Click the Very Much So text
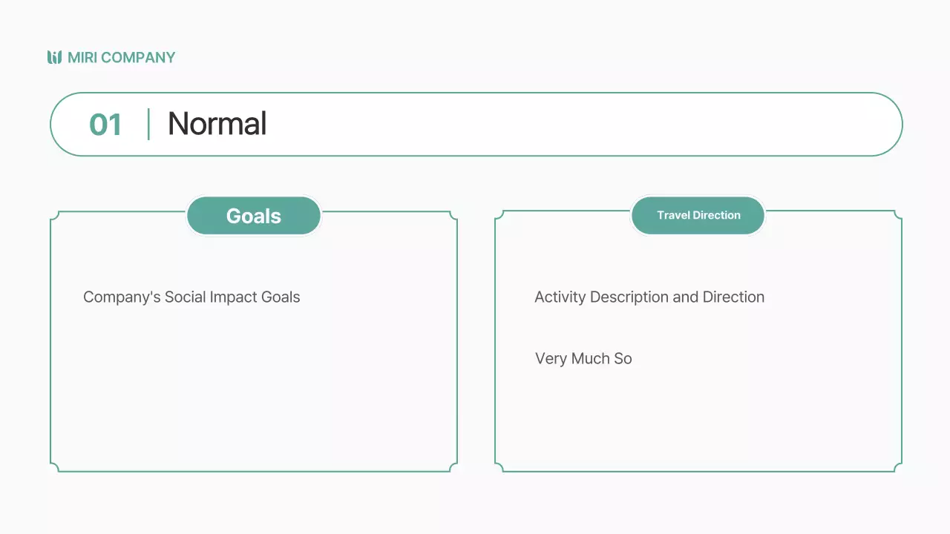The width and height of the screenshot is (950, 534). (583, 359)
